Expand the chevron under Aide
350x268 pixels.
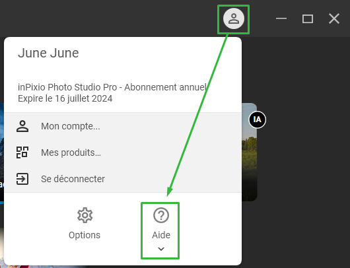(161, 249)
